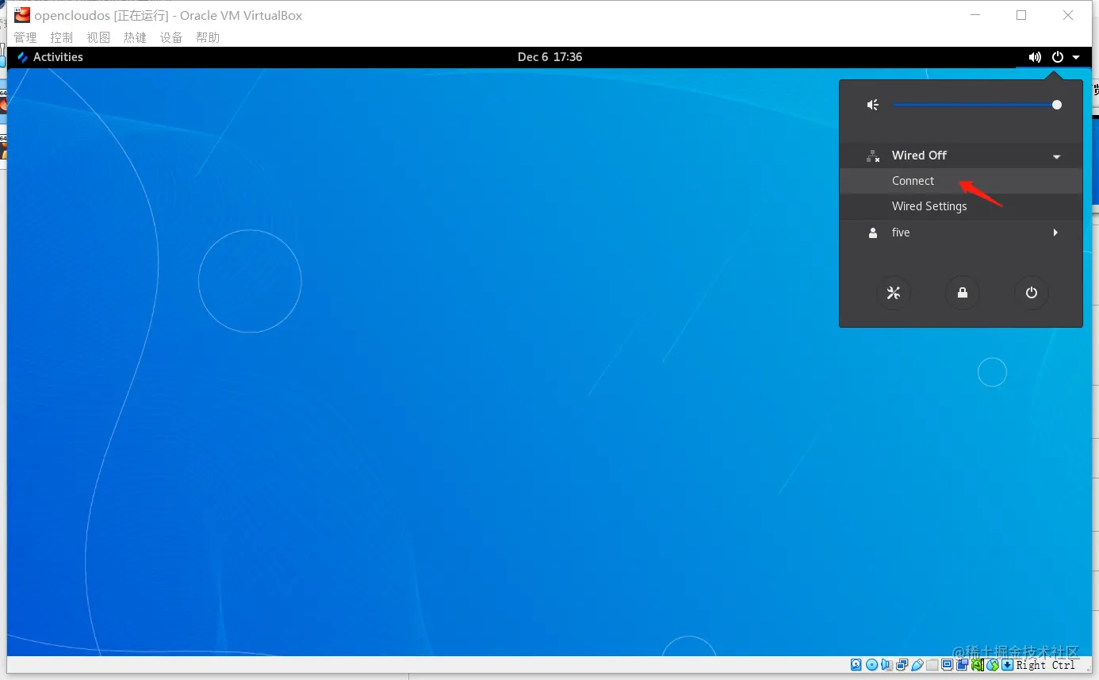
Task: Open the 热键 menu
Action: 135,37
